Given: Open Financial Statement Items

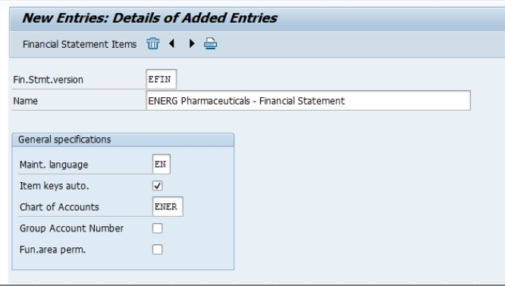Looking at the screenshot, I should click(80, 44).
